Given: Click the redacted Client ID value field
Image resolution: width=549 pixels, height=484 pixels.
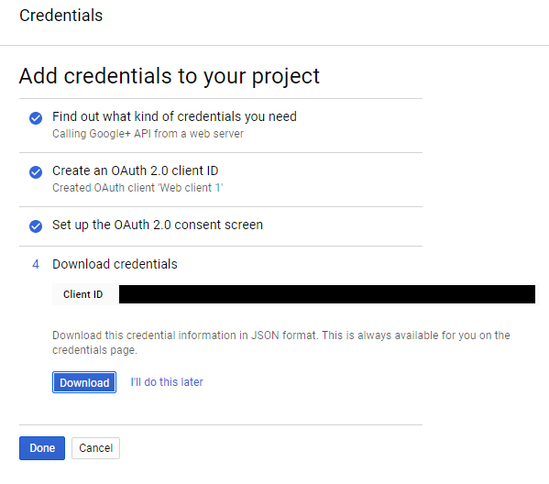Looking at the screenshot, I should point(327,294).
